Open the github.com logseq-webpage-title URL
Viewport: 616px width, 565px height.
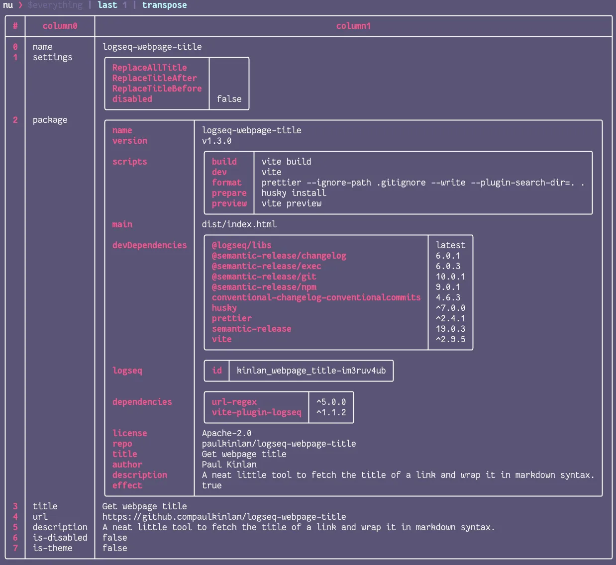point(224,517)
